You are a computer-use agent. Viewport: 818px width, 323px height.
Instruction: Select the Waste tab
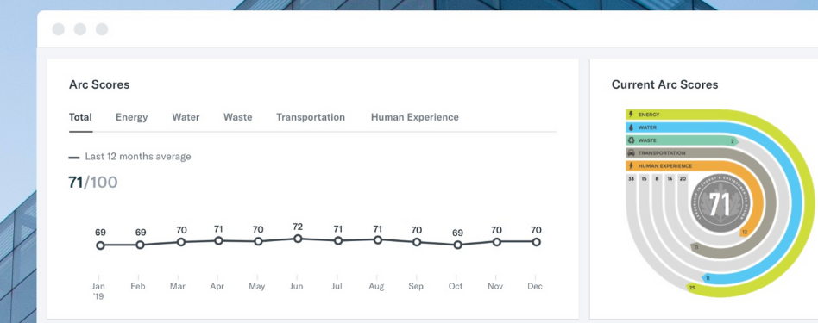click(238, 117)
